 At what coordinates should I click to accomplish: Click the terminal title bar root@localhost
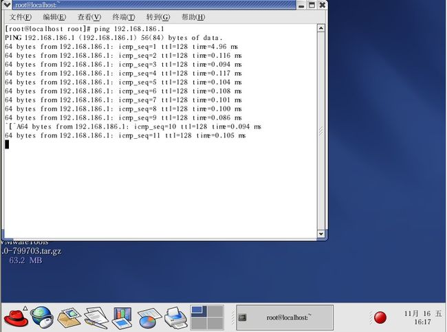(154, 5)
